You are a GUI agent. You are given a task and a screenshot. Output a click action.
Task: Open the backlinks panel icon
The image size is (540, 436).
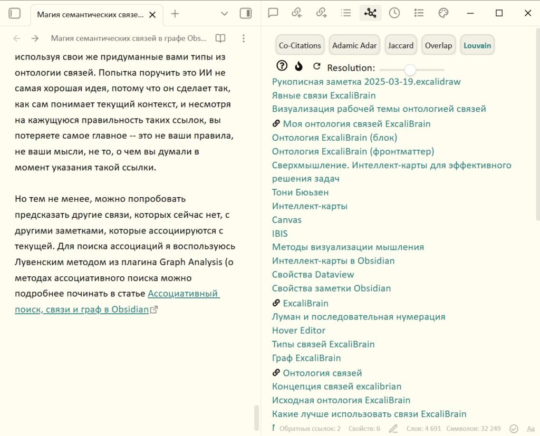tap(297, 13)
